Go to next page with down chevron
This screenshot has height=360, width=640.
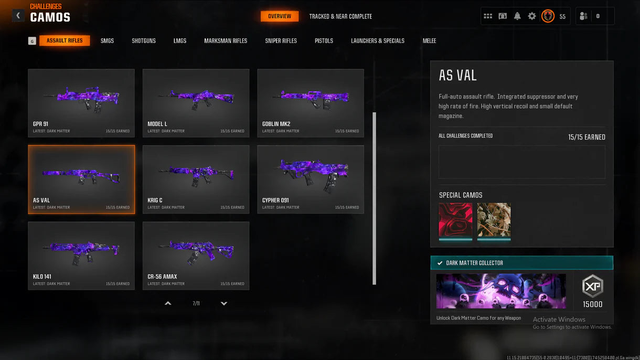224,303
